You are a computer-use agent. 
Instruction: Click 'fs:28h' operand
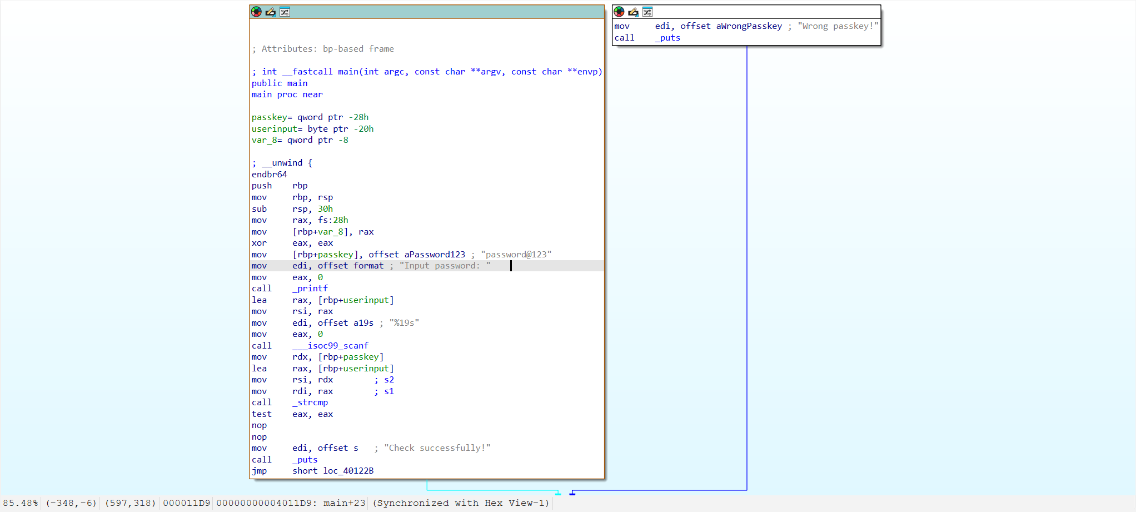[333, 220]
